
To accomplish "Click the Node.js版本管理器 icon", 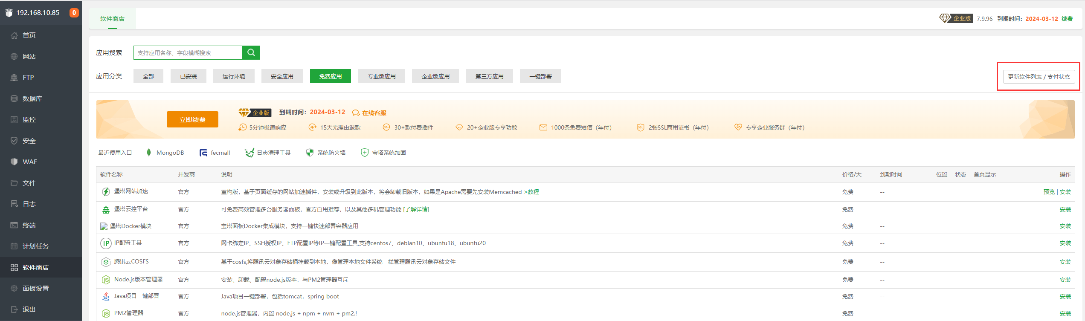I will coord(106,280).
